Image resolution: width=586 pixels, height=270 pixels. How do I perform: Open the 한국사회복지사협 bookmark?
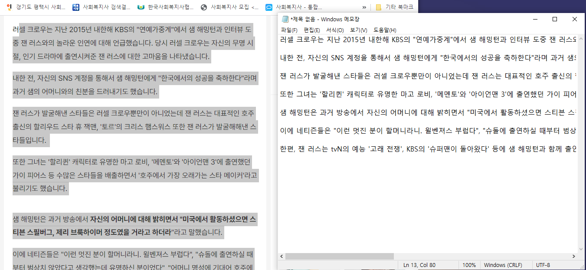pos(165,7)
